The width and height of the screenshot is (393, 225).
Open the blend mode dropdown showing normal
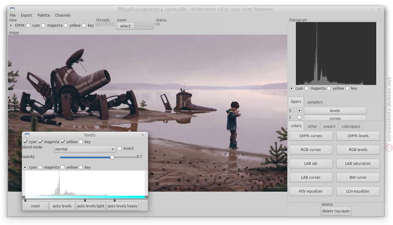(85, 149)
